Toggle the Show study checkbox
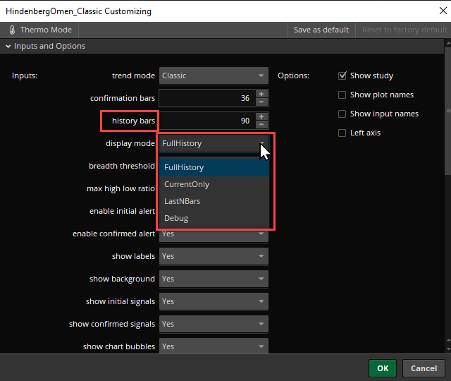Image resolution: width=451 pixels, height=381 pixels. click(x=342, y=75)
